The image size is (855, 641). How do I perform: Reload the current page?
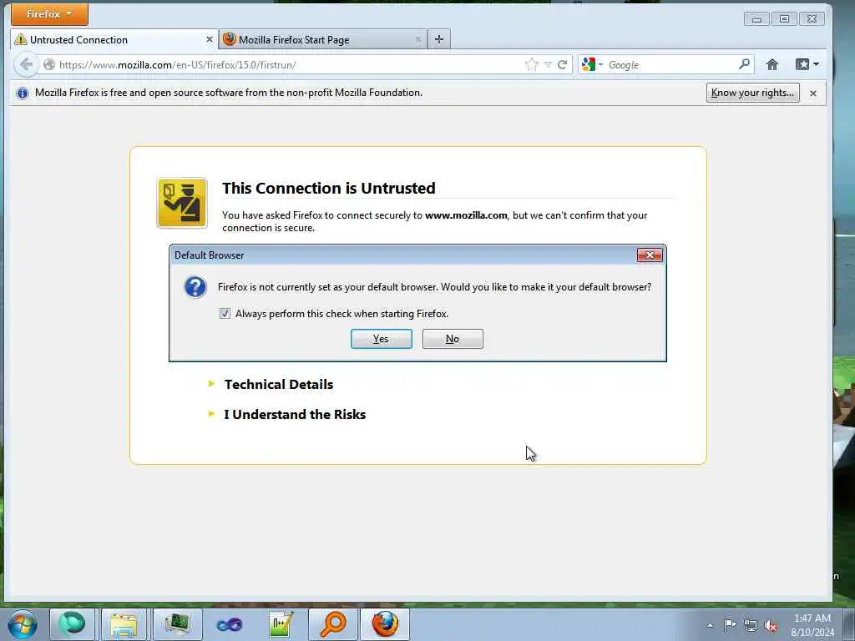tap(562, 65)
